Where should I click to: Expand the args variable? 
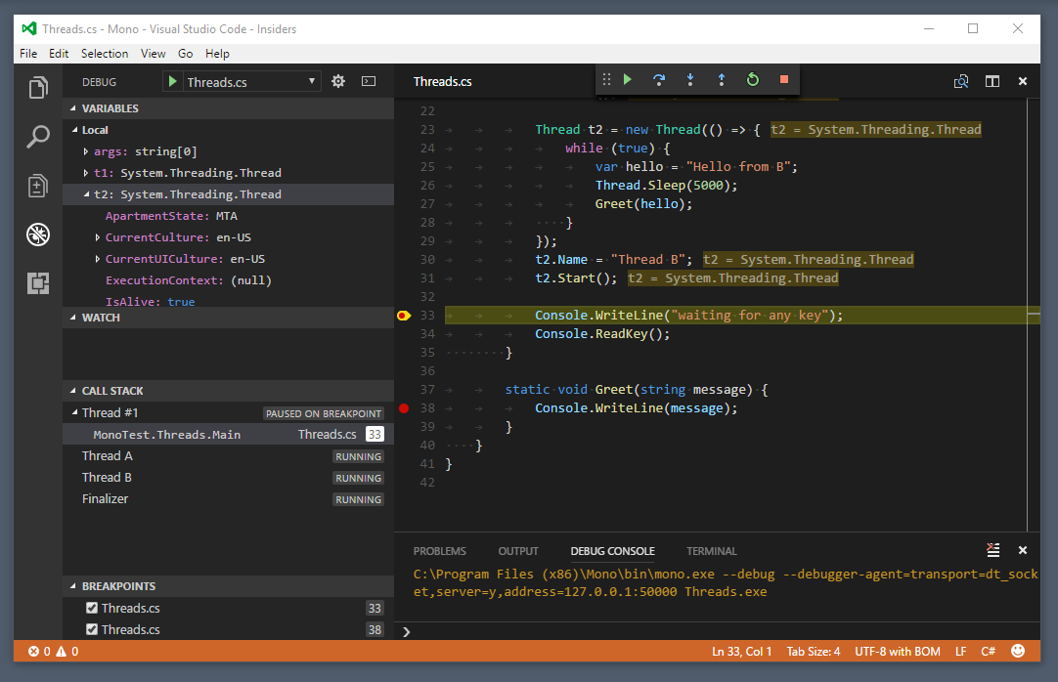86,151
